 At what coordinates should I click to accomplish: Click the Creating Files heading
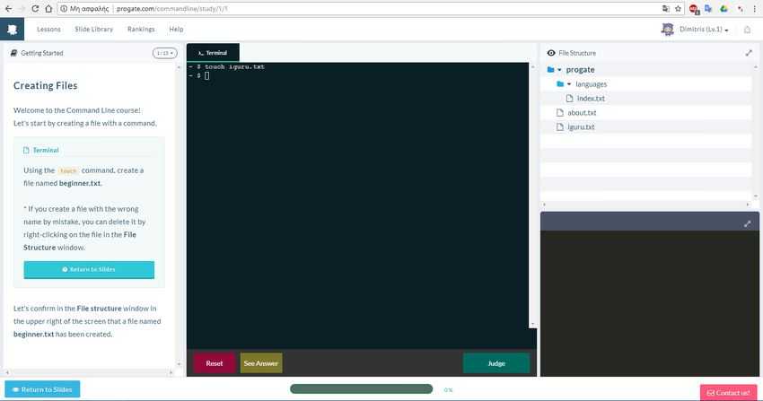(x=45, y=85)
